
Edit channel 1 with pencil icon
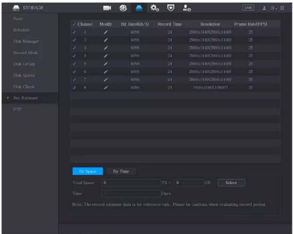[106, 32]
